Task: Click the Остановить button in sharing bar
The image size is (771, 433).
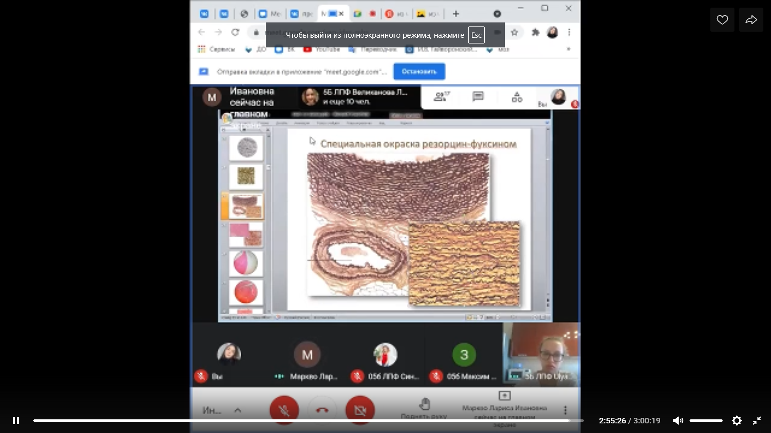Action: (419, 71)
